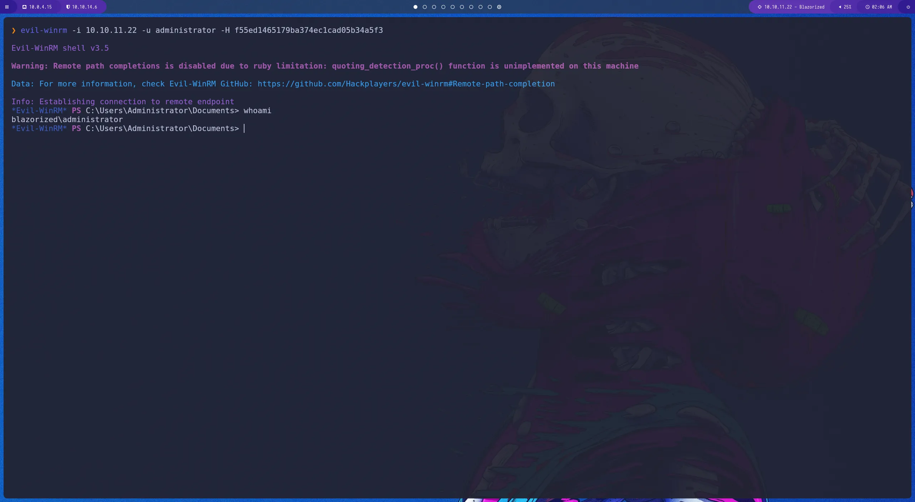Click the ethernet icon beside 10.0.4.15
The width and height of the screenshot is (915, 502).
[24, 7]
